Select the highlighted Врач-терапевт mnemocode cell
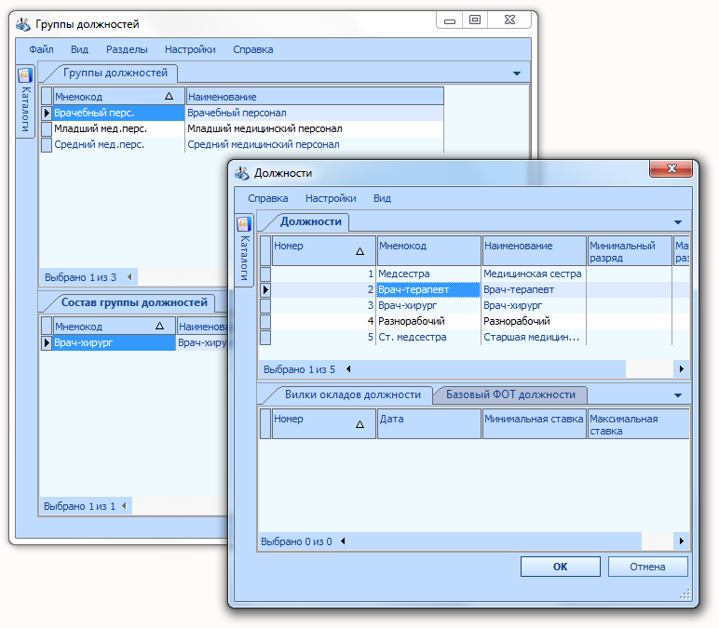719x628 pixels. 428,289
